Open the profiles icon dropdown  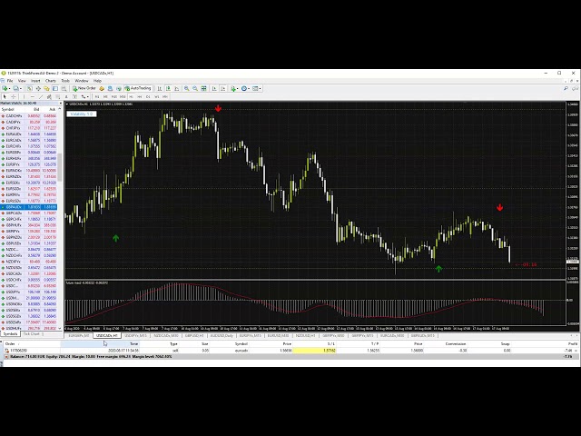pos(22,88)
